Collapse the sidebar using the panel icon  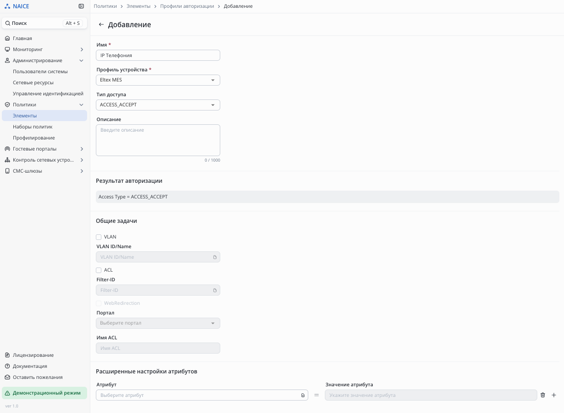coord(82,6)
